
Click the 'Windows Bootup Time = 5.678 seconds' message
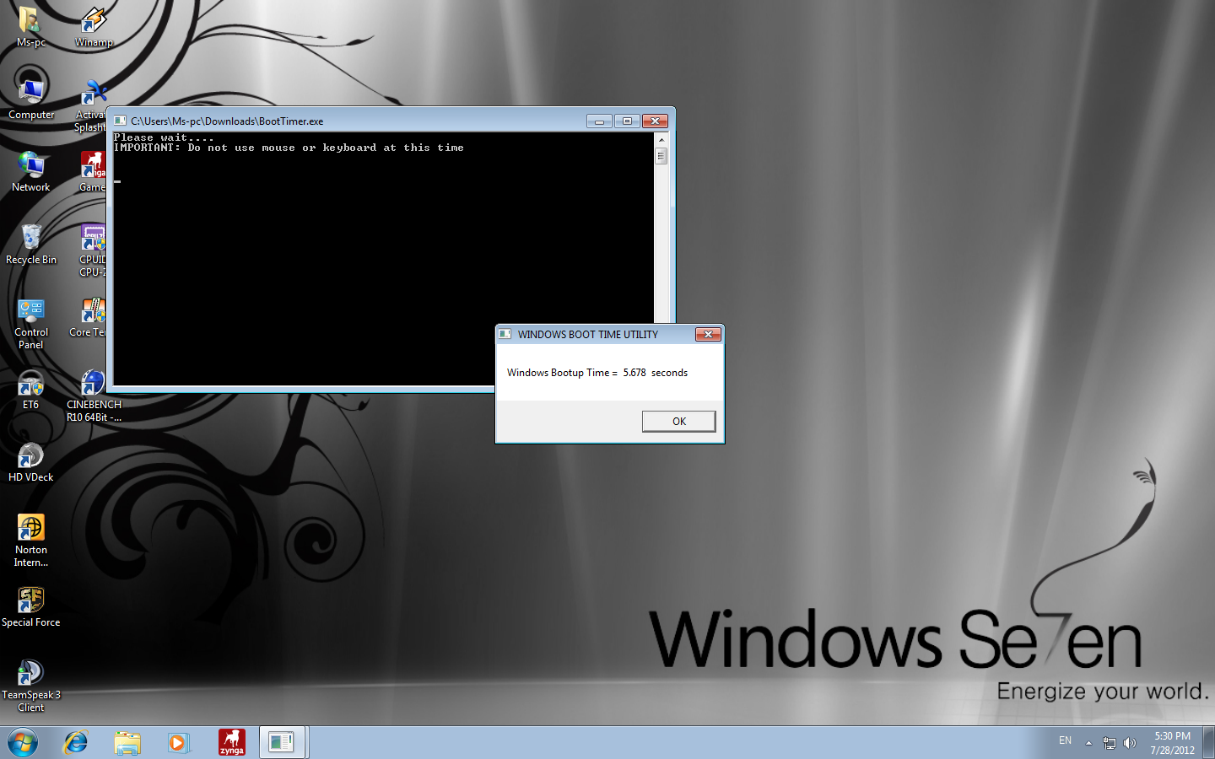tap(597, 373)
